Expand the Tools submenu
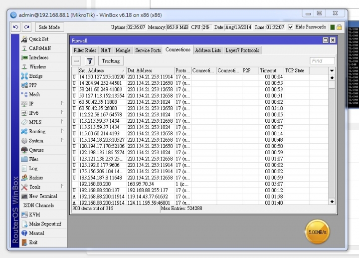Screen dimensions: 359x258 62,186
